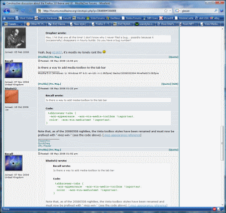The width and height of the screenshot is (226, 213).
Task: Click the site favicon in the address bar
Action: click(x=40, y=11)
